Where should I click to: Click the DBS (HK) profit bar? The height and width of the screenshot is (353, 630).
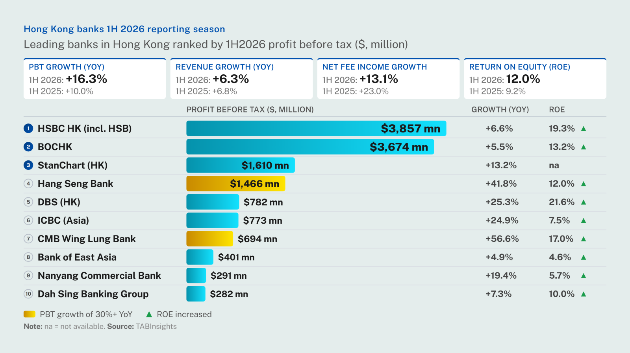(213, 202)
